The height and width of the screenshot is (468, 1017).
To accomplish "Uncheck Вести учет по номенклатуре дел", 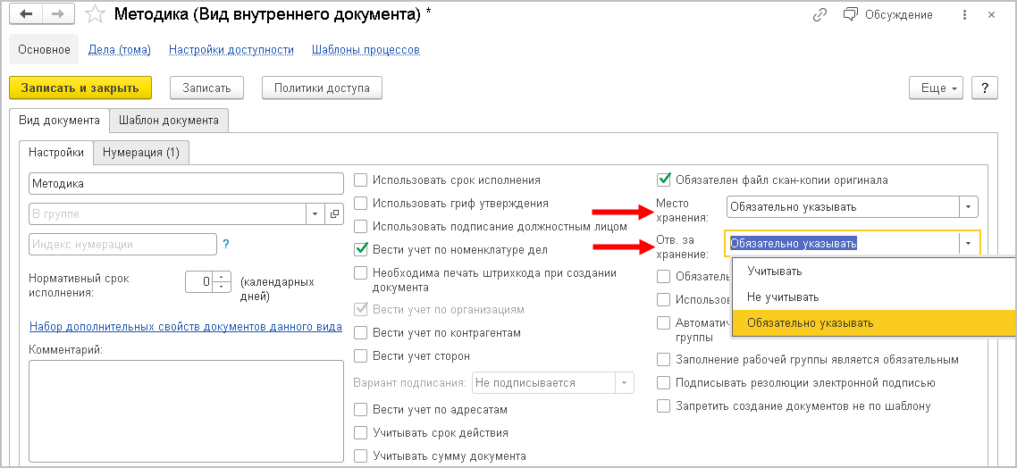I will (x=361, y=250).
